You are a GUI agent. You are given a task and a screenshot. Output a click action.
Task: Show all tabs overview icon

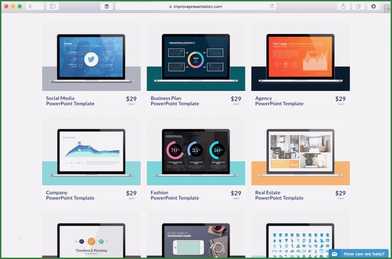click(x=358, y=6)
